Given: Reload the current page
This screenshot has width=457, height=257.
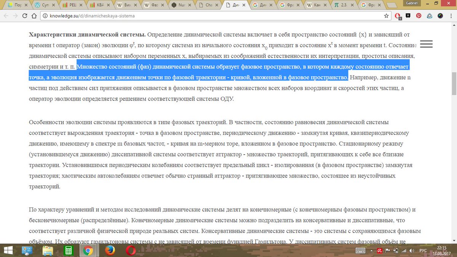Looking at the screenshot, I should click(25, 16).
